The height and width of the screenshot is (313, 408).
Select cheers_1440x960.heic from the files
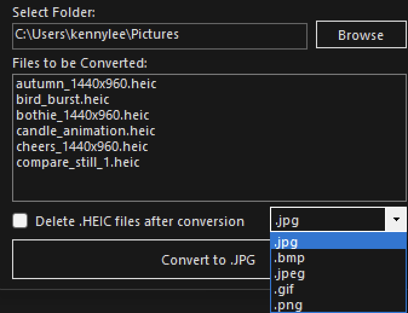click(82, 146)
